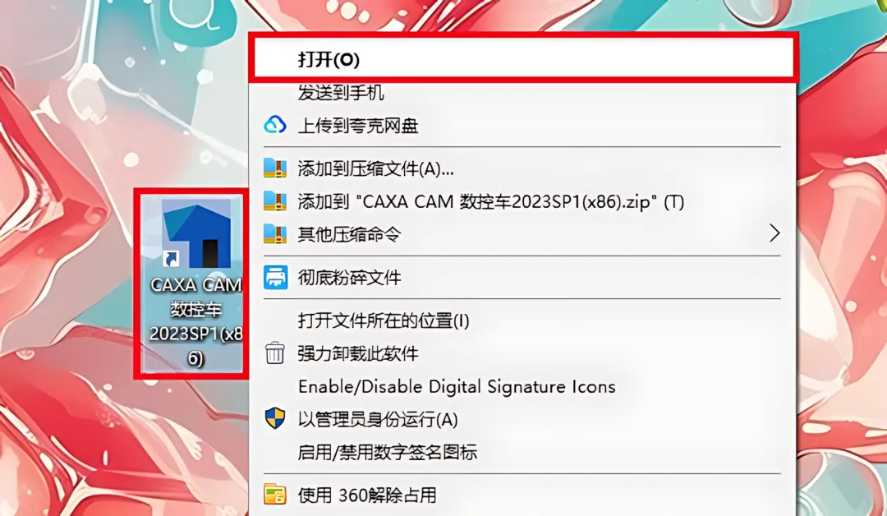The height and width of the screenshot is (516, 887).
Task: Click the archive icon beside the .zip entry
Action: tap(275, 200)
